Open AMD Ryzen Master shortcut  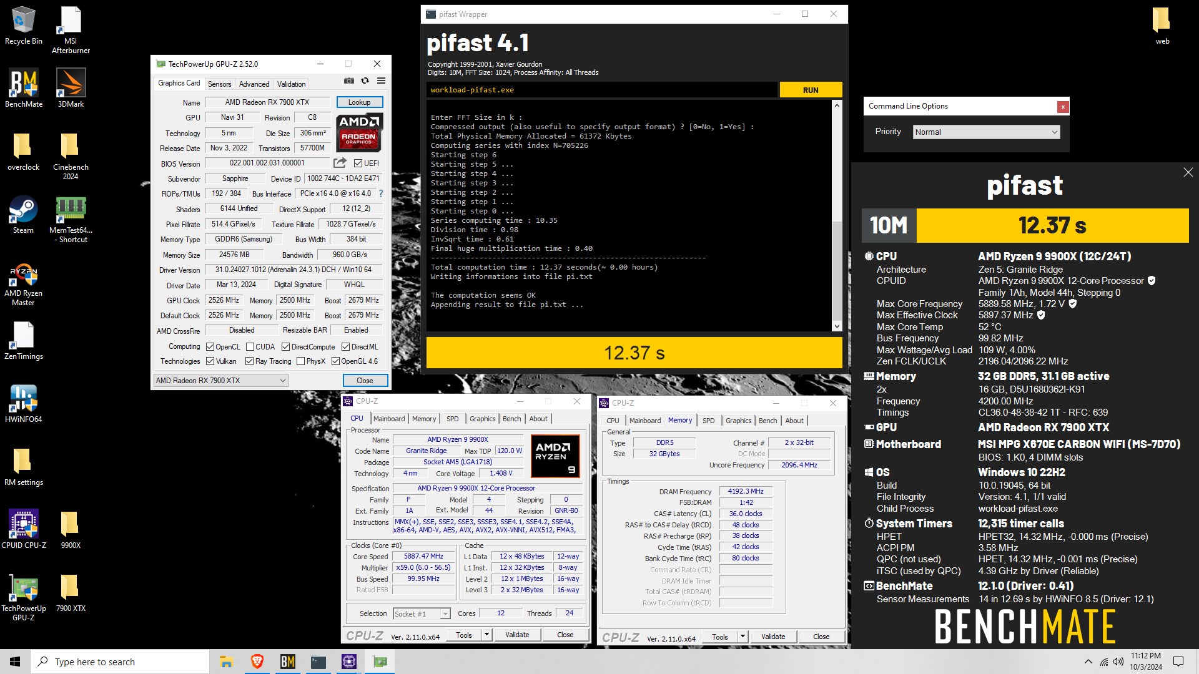(x=24, y=284)
